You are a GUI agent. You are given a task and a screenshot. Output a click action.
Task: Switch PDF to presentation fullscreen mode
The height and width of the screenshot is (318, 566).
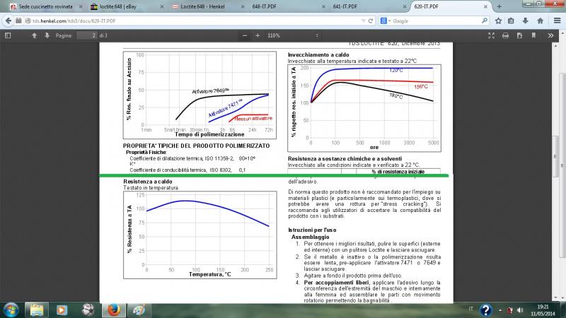point(491,35)
